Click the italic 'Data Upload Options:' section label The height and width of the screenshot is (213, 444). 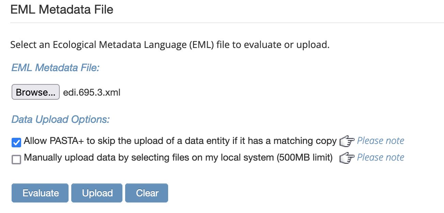coord(60,119)
